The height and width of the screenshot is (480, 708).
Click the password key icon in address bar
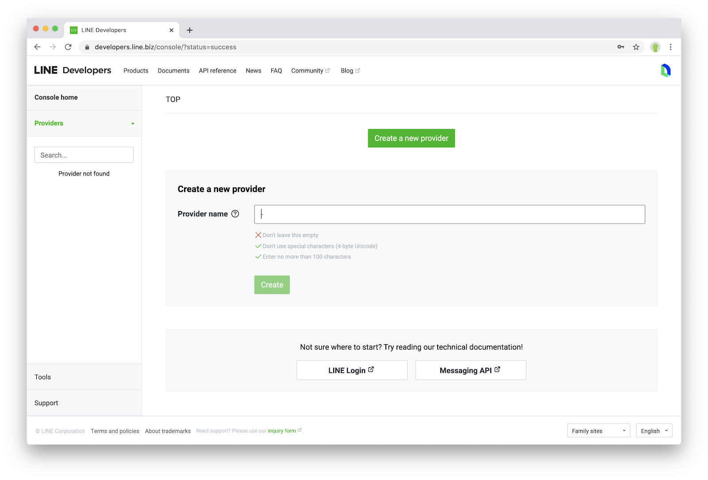click(621, 47)
